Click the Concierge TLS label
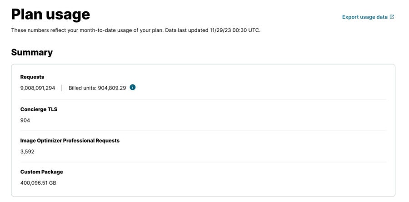This screenshot has width=409, height=202. coord(39,109)
